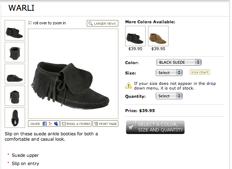Click the shopping cart icon
Image resolution: width=232 pixels, height=169 pixels.
(x=132, y=127)
